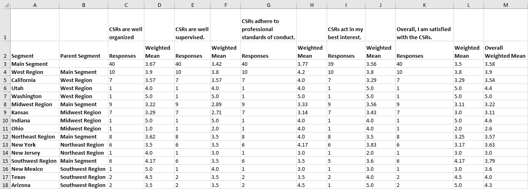
Task: Select row 3 header
Action: [4, 64]
